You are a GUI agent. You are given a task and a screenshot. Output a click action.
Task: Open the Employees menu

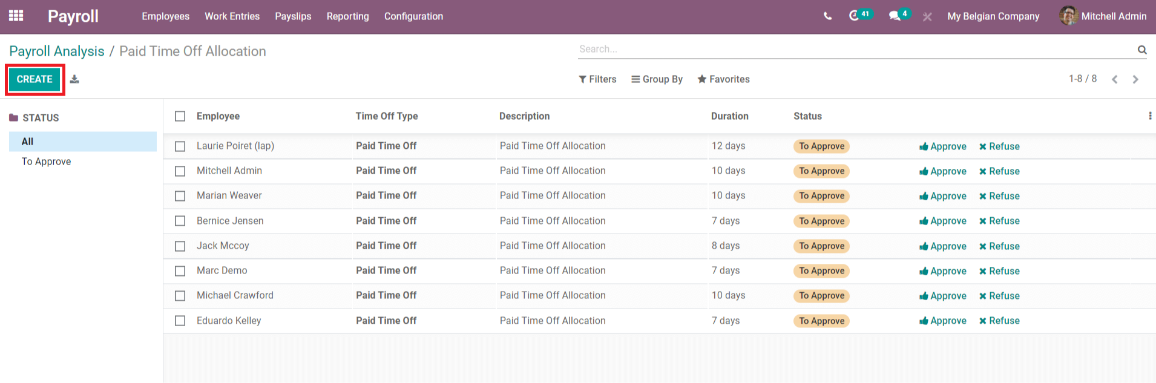(165, 16)
